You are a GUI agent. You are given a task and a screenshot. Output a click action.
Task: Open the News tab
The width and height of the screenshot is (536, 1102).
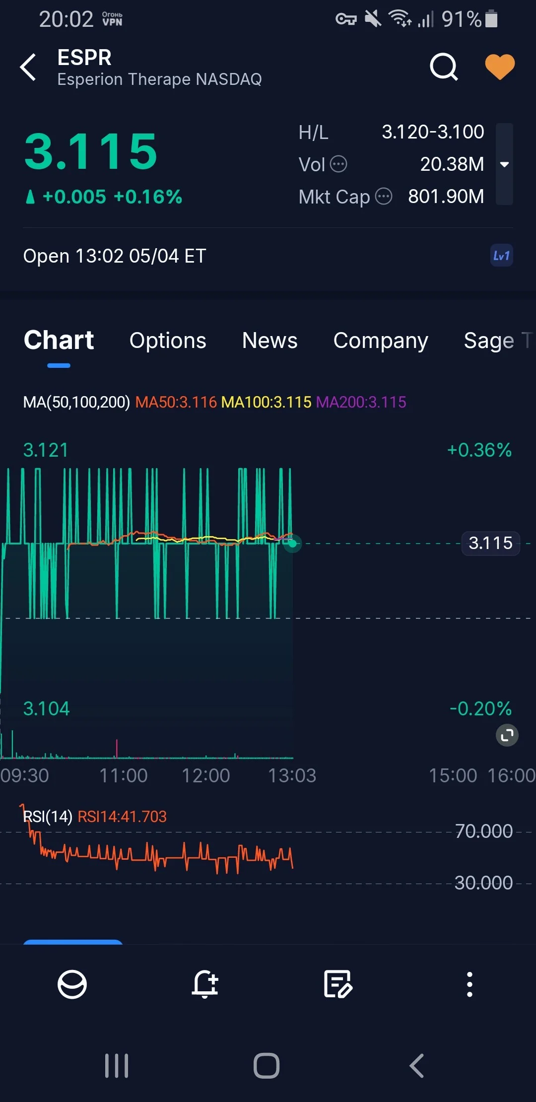269,341
